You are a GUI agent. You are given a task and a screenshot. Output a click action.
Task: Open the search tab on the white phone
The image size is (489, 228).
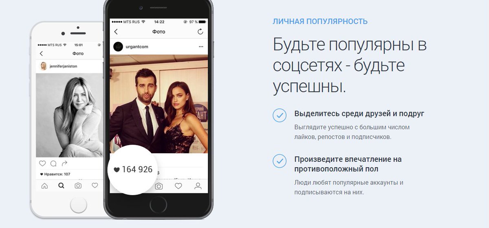(x=61, y=186)
